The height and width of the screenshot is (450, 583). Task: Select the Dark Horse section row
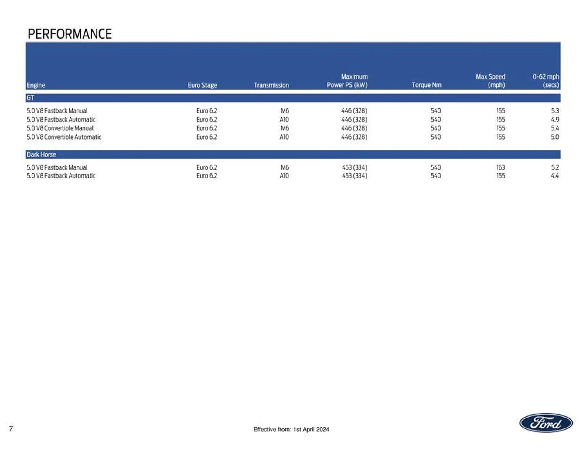pyautogui.click(x=293, y=154)
